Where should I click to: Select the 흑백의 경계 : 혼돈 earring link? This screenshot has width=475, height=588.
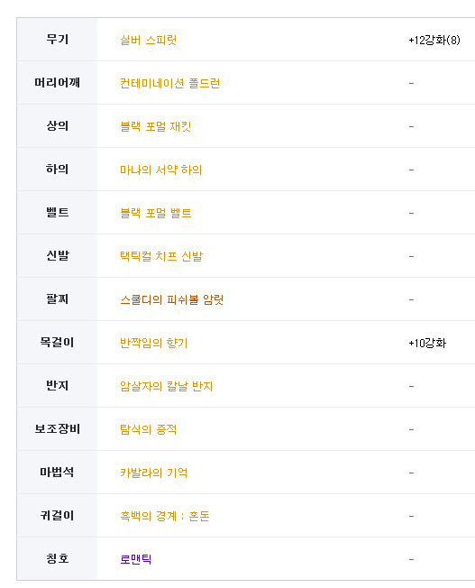(x=165, y=516)
